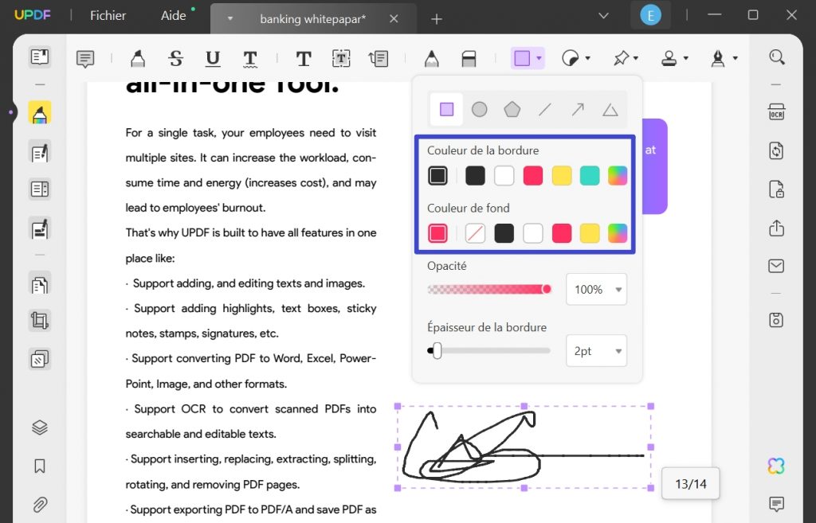Expand the stamp tool dropdown
The height and width of the screenshot is (523, 816).
[686, 58]
